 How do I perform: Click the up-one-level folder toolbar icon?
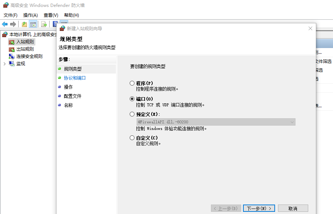tap(24, 24)
